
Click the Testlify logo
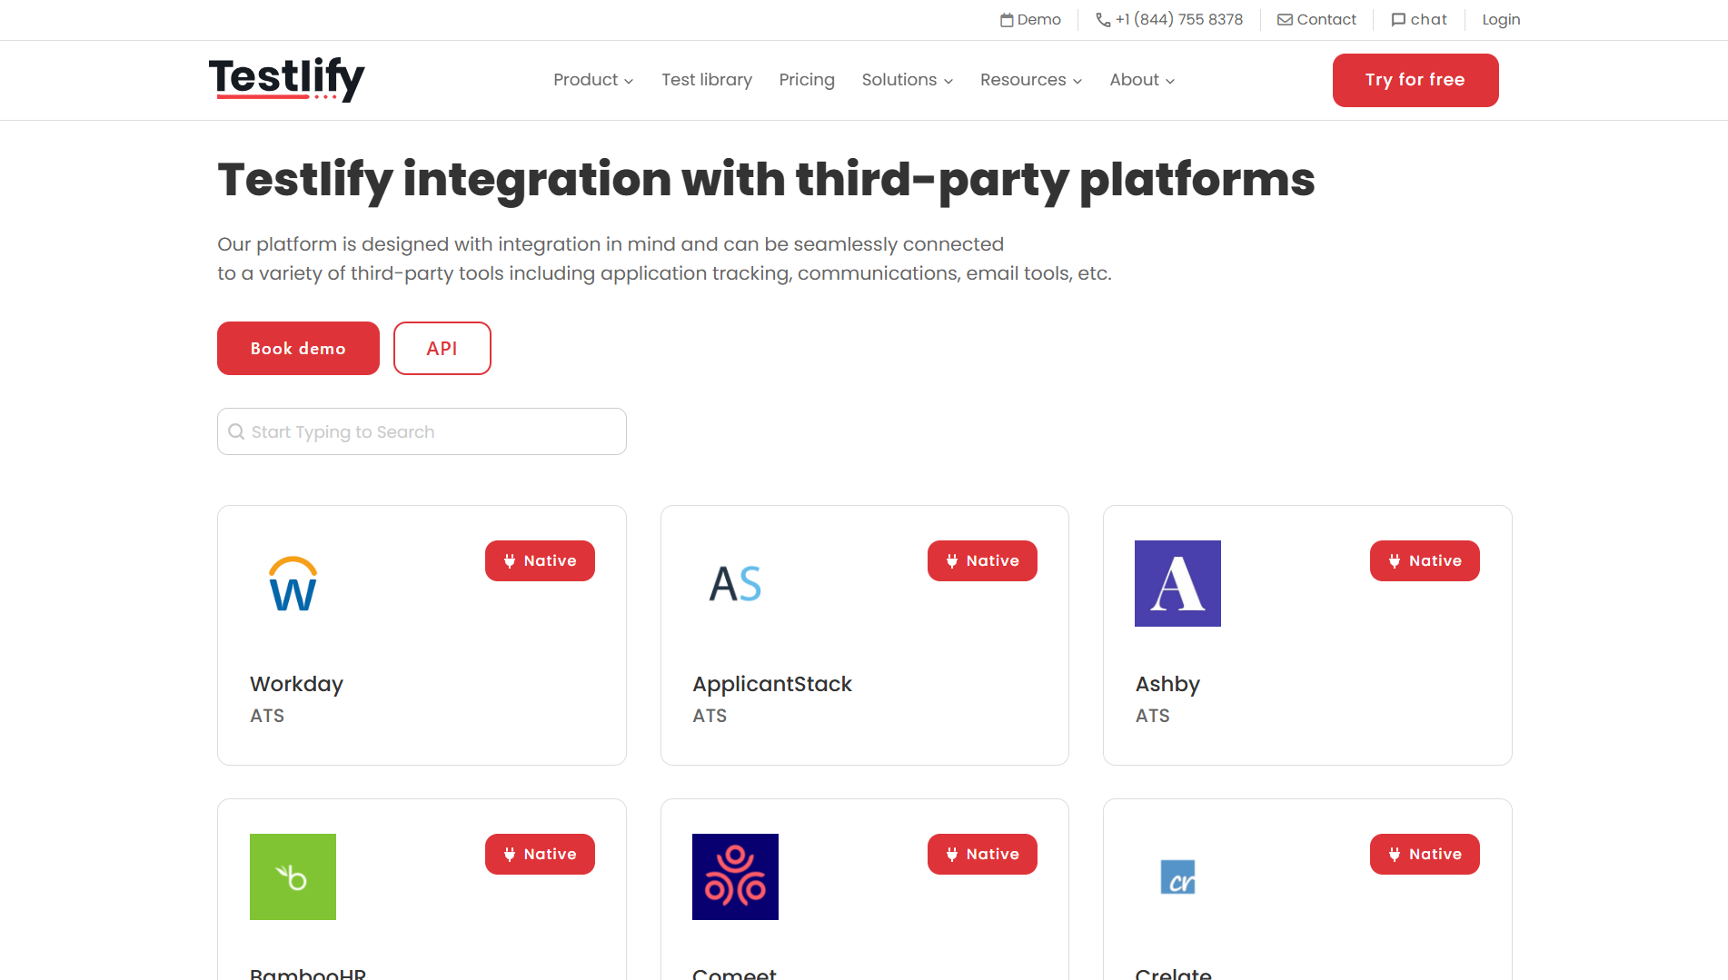(285, 80)
